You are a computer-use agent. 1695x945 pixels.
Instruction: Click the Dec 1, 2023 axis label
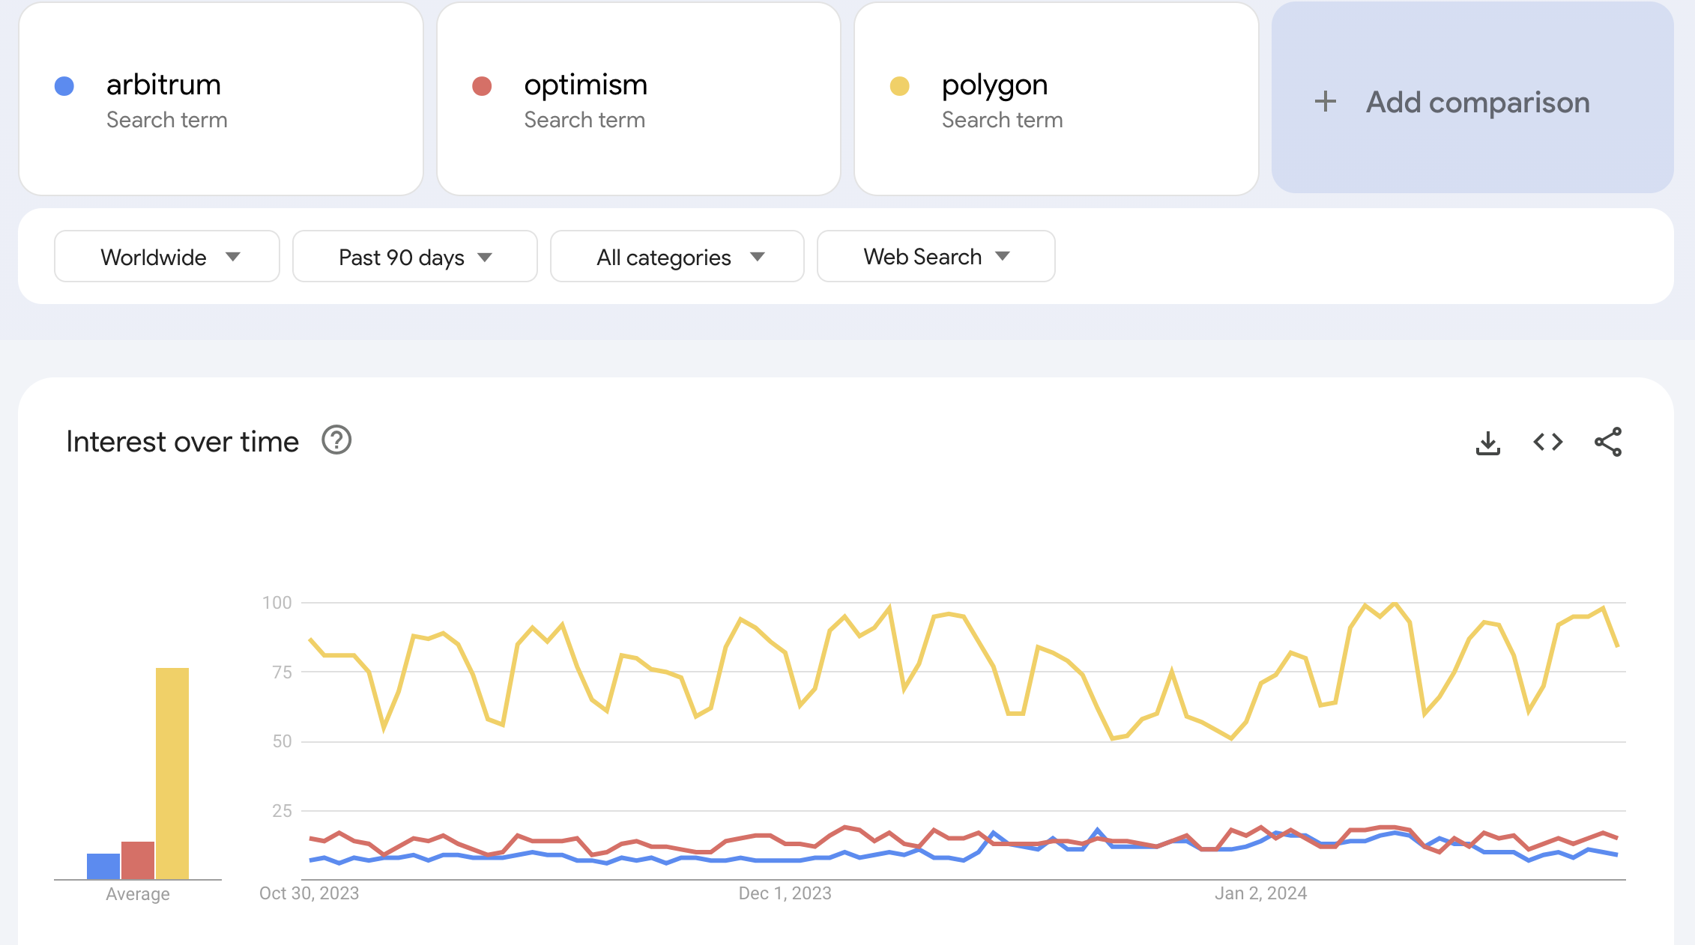tap(785, 893)
